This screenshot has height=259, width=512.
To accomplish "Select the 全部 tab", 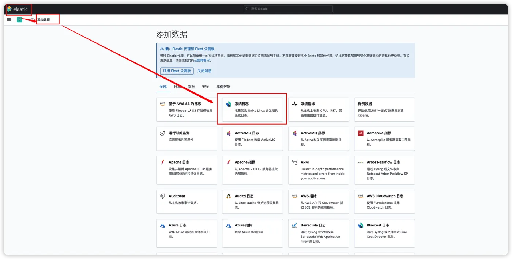I will pos(163,87).
